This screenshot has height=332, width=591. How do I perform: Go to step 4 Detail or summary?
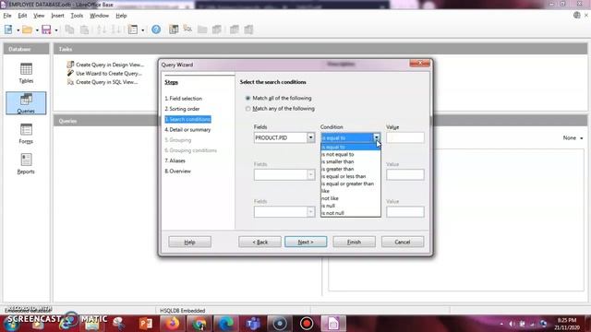tap(187, 129)
